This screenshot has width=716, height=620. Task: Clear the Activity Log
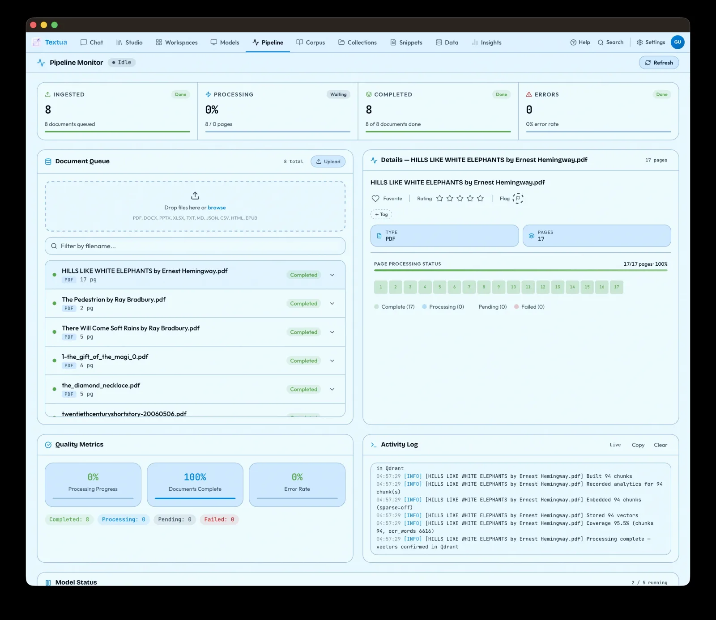click(x=661, y=445)
